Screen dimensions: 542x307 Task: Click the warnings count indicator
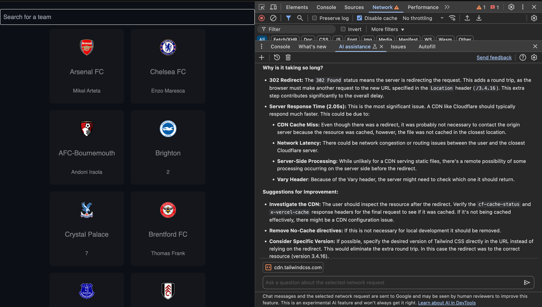click(481, 7)
